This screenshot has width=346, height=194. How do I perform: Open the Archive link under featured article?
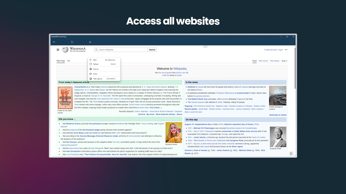click(x=142, y=114)
